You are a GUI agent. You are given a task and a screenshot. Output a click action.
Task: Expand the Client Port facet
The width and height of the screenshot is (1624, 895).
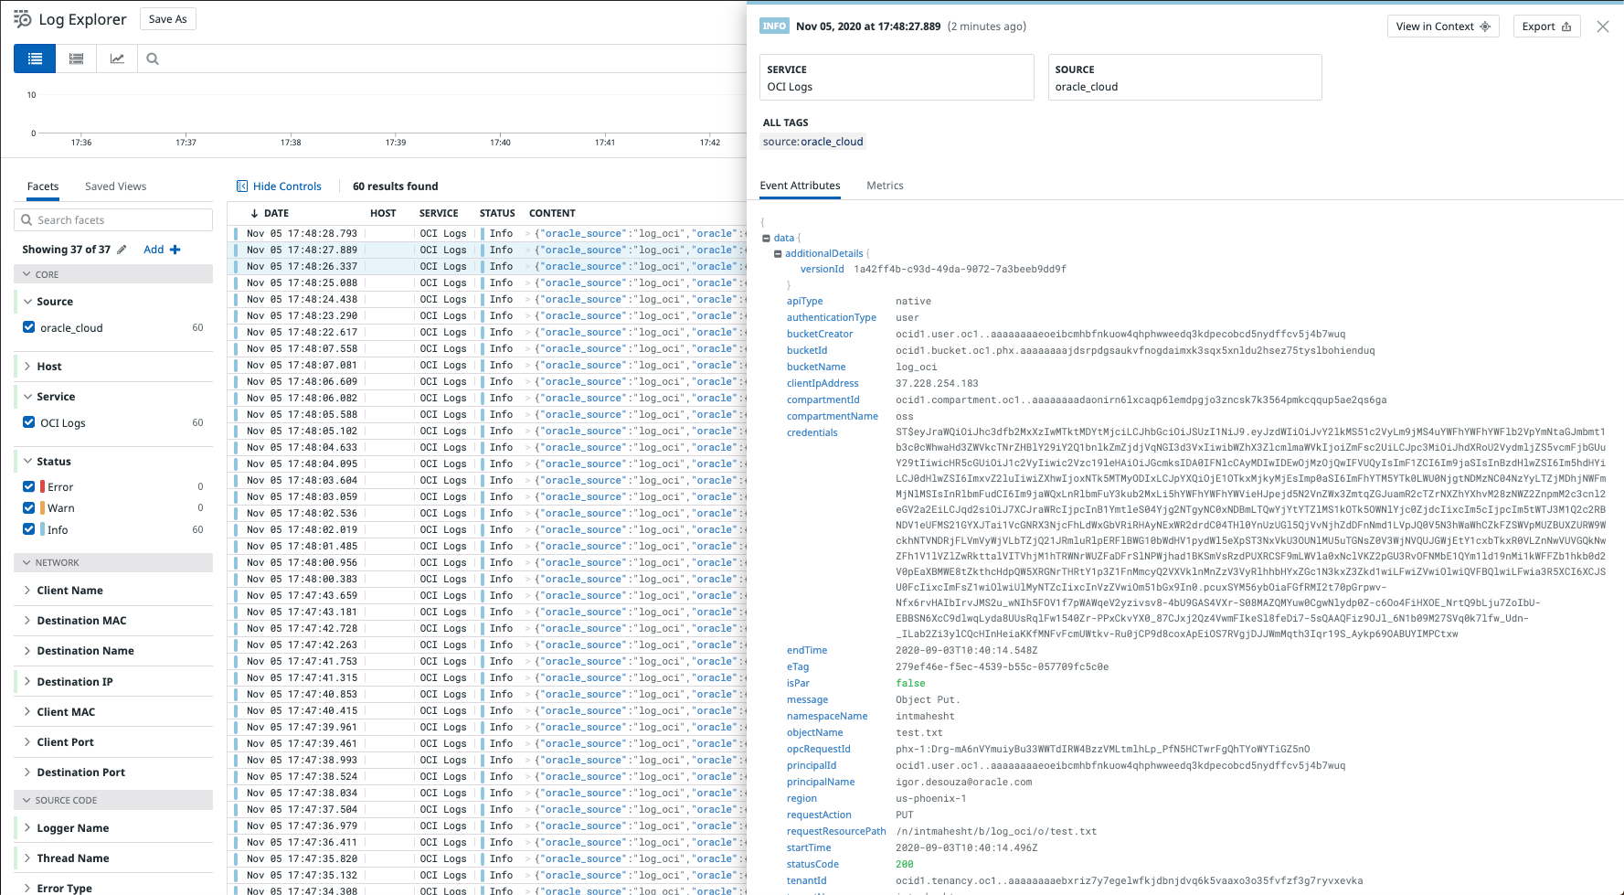point(27,742)
